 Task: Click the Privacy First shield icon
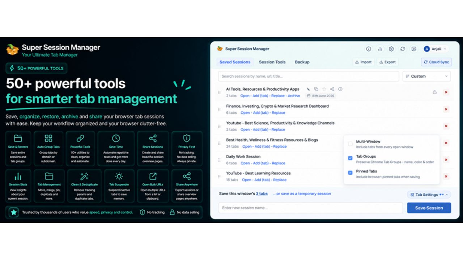tap(187, 138)
